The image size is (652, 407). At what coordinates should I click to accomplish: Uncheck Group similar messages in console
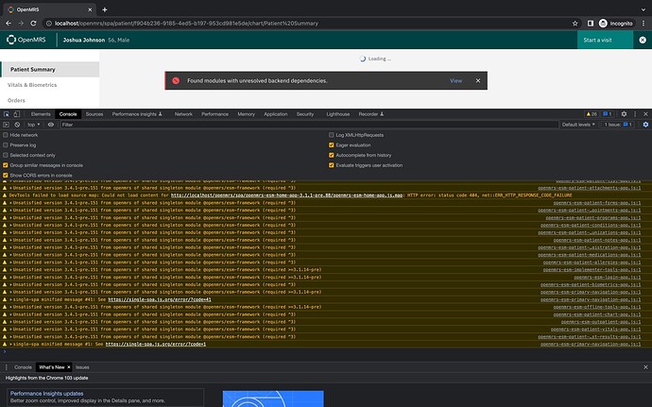click(6, 165)
